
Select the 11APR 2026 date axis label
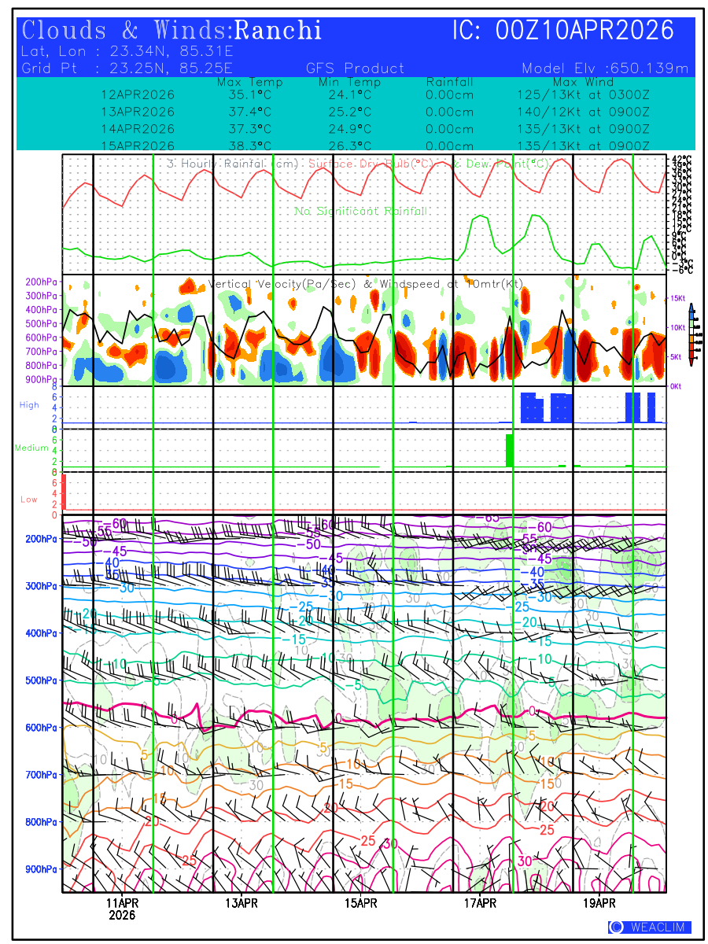[x=122, y=909]
